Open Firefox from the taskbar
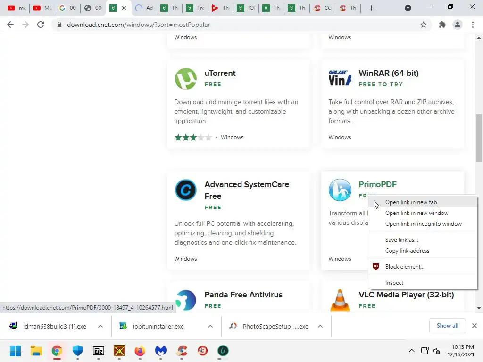The image size is (483, 362). pos(140,351)
